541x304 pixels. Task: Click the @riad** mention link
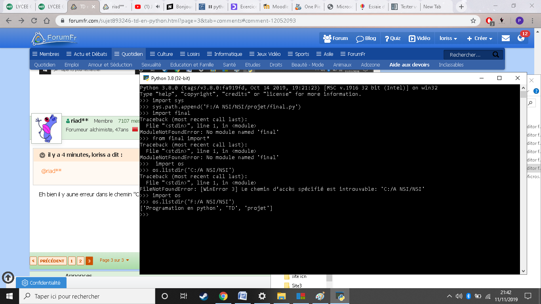coord(51,171)
